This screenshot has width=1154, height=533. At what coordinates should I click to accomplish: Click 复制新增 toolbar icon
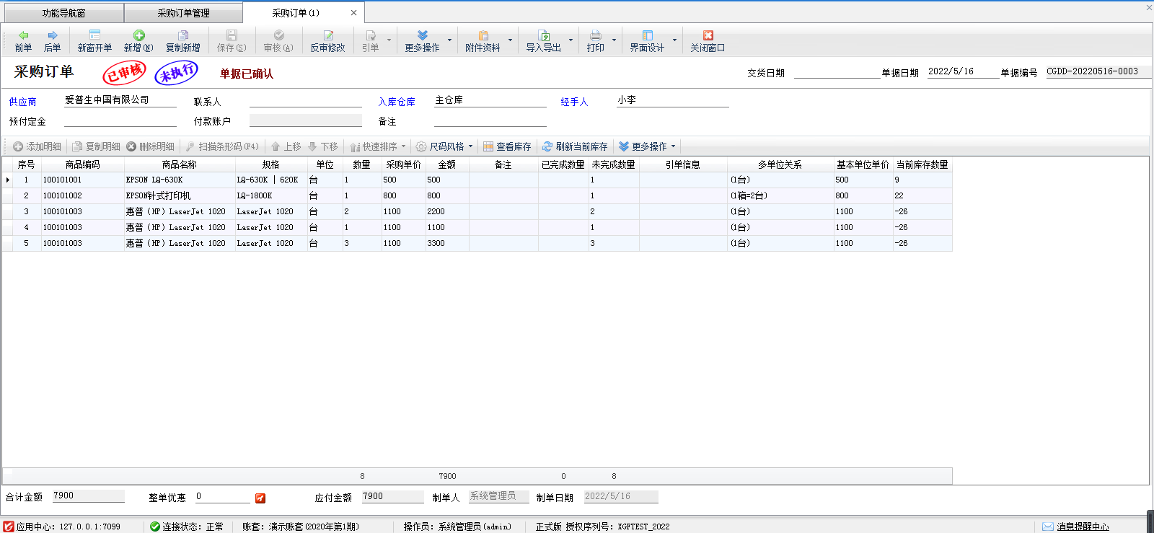183,35
